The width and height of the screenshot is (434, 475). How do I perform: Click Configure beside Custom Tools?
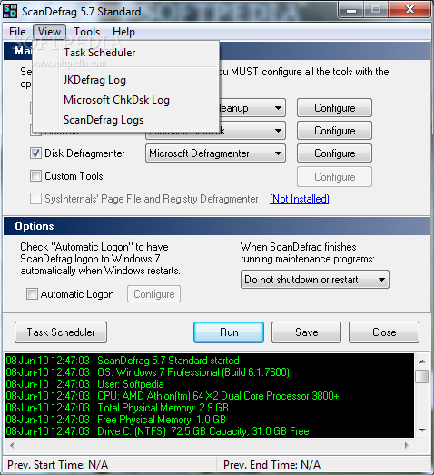pyautogui.click(x=335, y=177)
